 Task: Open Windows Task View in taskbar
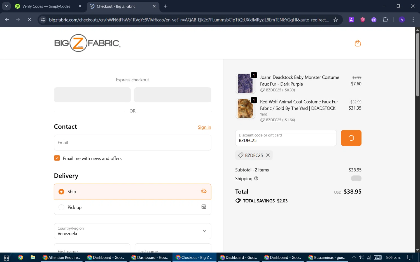click(x=6, y=258)
